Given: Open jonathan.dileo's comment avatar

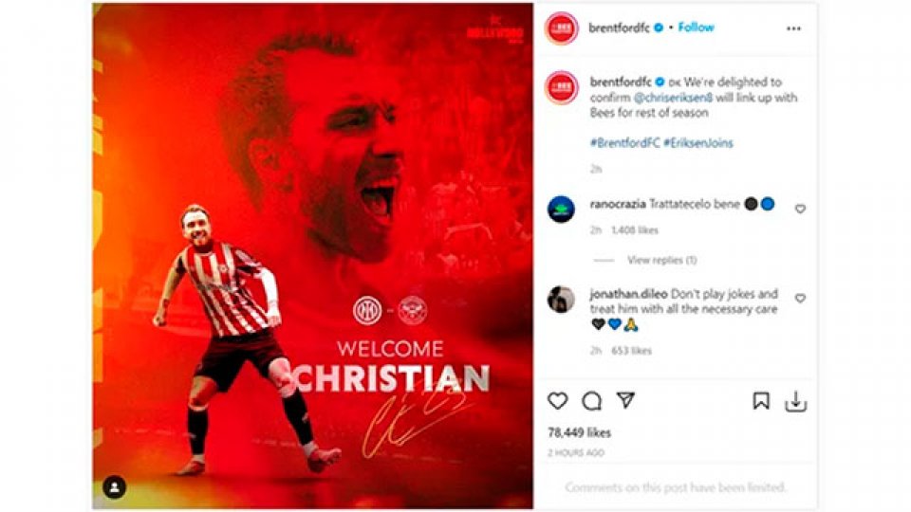Looking at the screenshot, I should (x=561, y=299).
